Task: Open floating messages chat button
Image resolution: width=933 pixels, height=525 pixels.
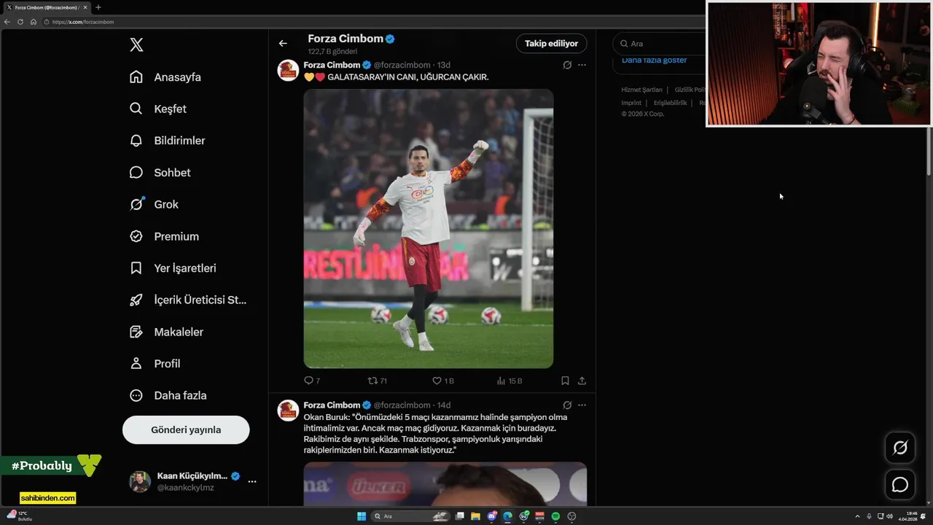Action: [900, 484]
